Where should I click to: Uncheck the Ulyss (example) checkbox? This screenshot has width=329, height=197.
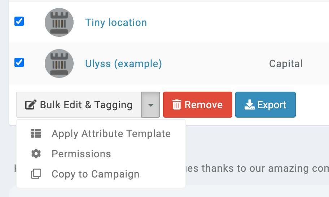[x=19, y=62]
